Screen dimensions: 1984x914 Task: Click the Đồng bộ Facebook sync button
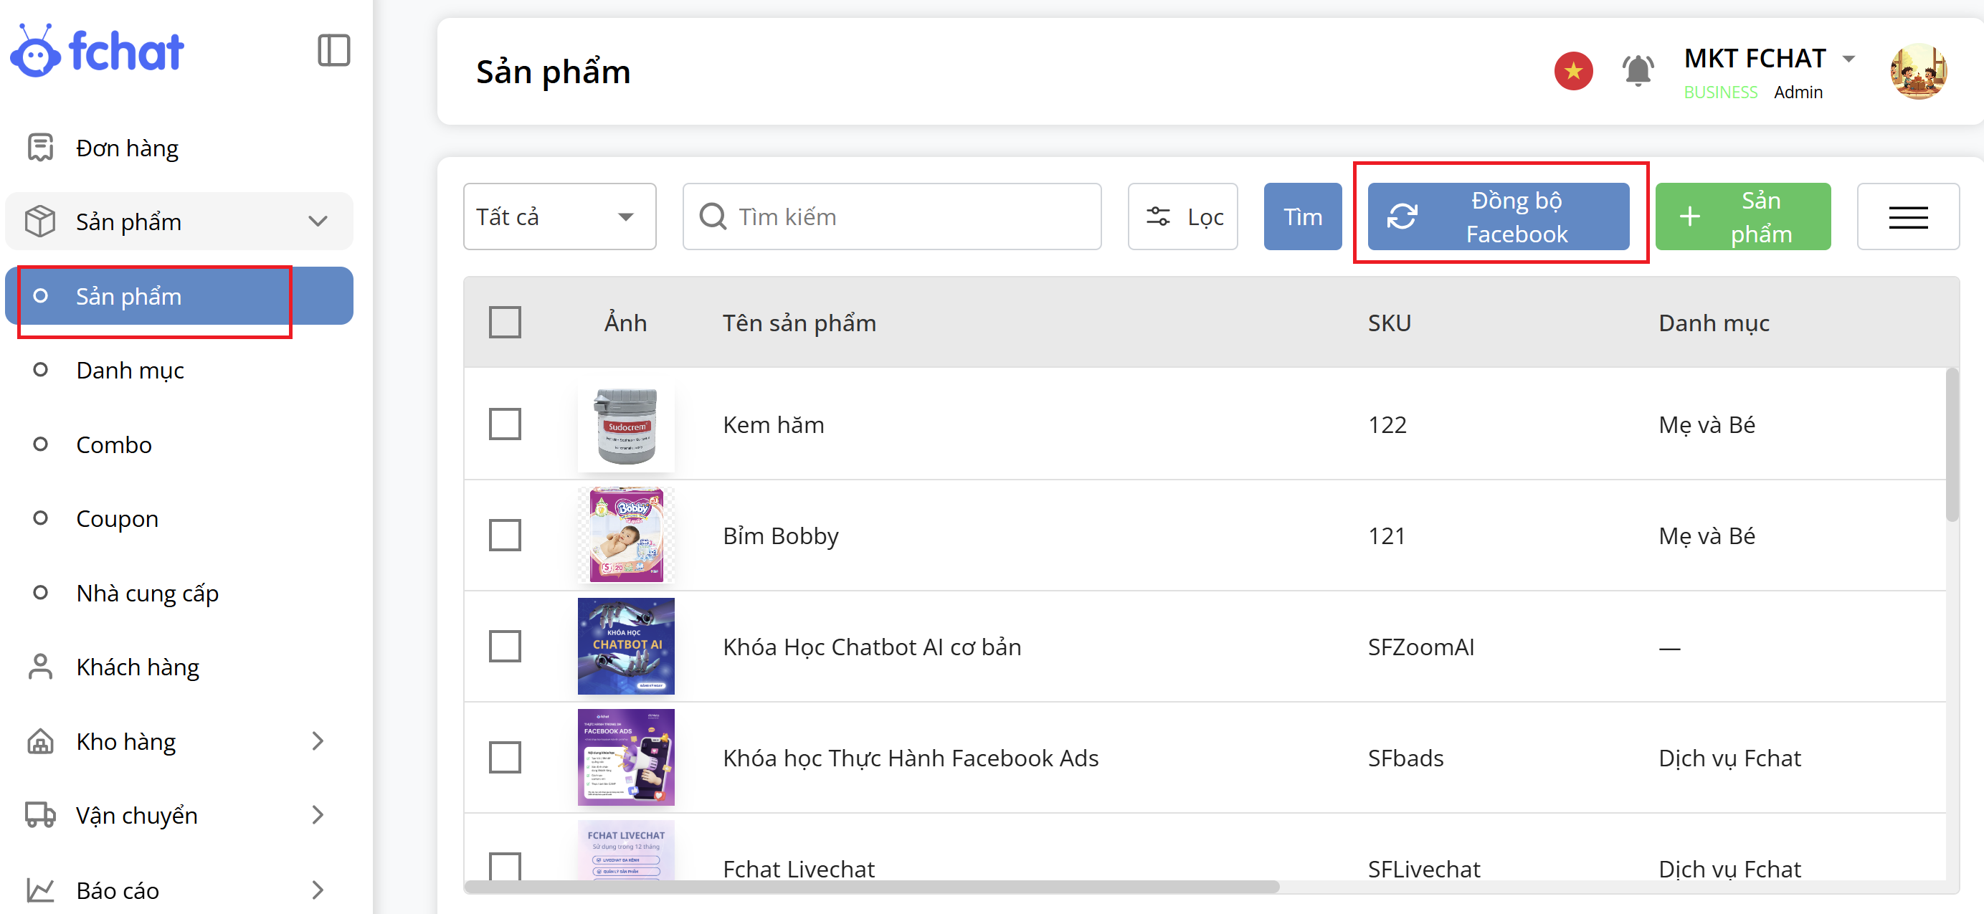point(1498,217)
